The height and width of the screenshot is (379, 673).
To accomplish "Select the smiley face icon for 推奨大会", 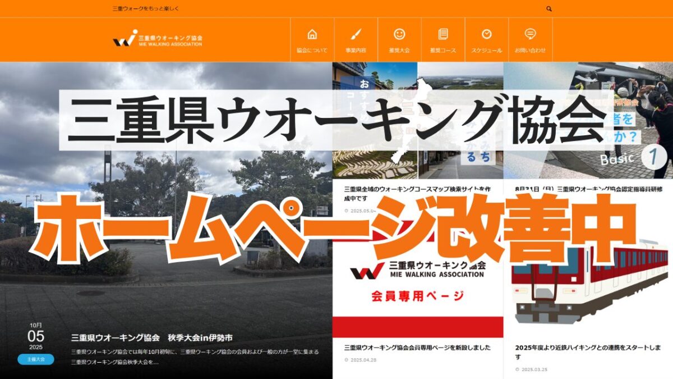I will coord(399,34).
